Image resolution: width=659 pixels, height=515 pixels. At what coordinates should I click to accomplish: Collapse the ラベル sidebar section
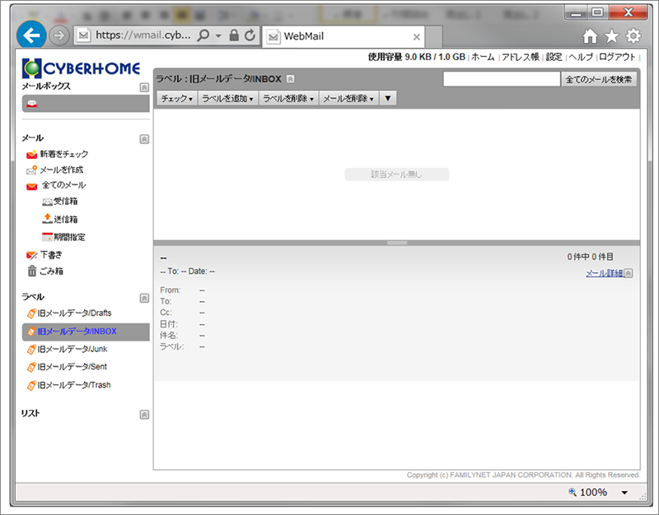pyautogui.click(x=144, y=297)
